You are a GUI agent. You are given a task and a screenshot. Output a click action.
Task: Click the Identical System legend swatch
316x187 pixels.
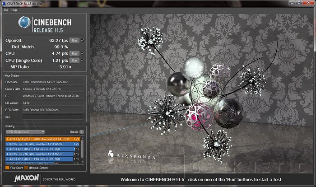tap(26, 168)
